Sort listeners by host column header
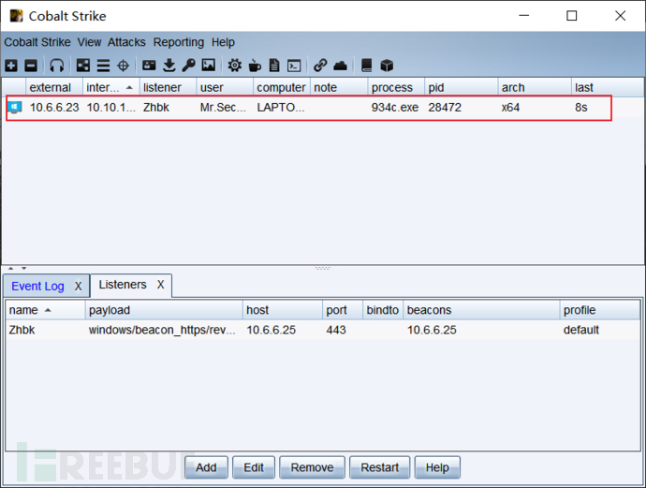 point(283,310)
